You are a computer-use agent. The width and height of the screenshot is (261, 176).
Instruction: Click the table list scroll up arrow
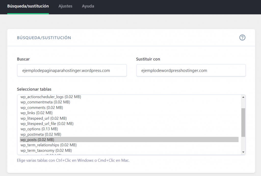click(243, 97)
